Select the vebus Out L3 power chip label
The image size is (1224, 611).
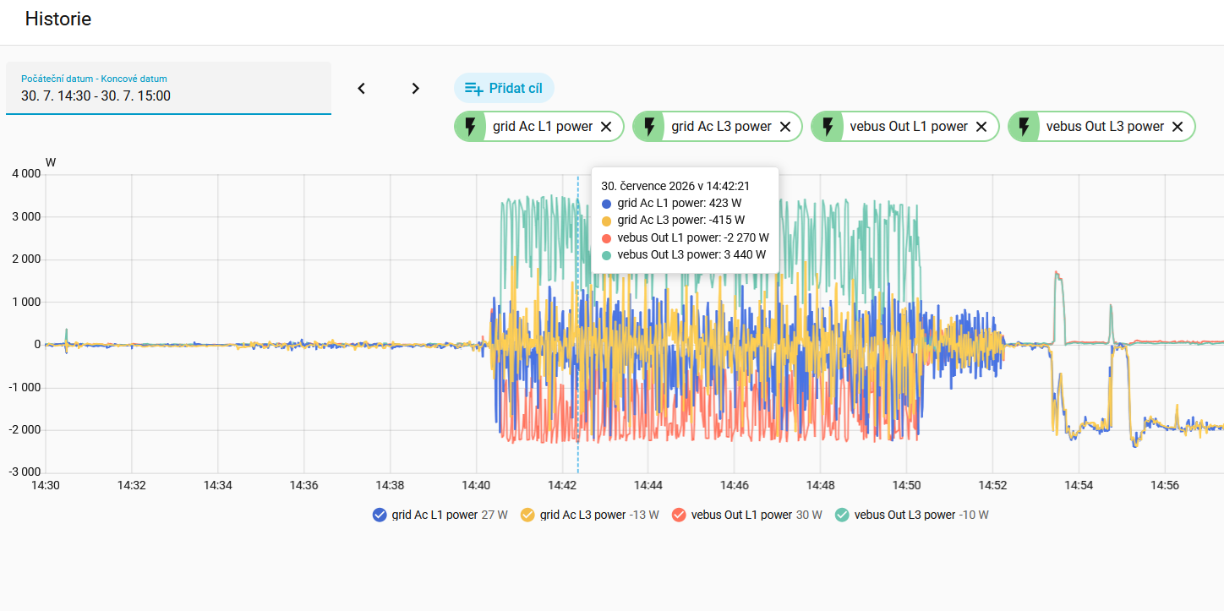pyautogui.click(x=1106, y=127)
